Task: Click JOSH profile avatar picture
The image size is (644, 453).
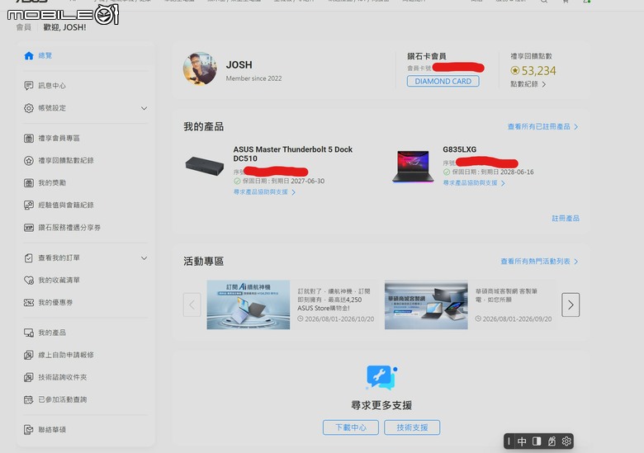Action: coord(200,68)
